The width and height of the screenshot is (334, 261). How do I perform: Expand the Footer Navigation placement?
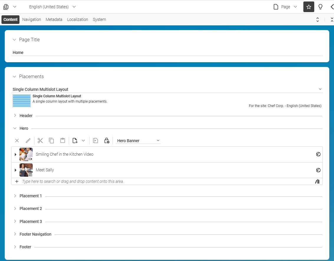[15, 234]
